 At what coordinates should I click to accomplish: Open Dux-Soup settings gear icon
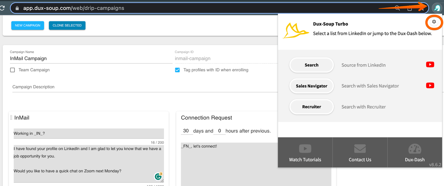pyautogui.click(x=434, y=22)
